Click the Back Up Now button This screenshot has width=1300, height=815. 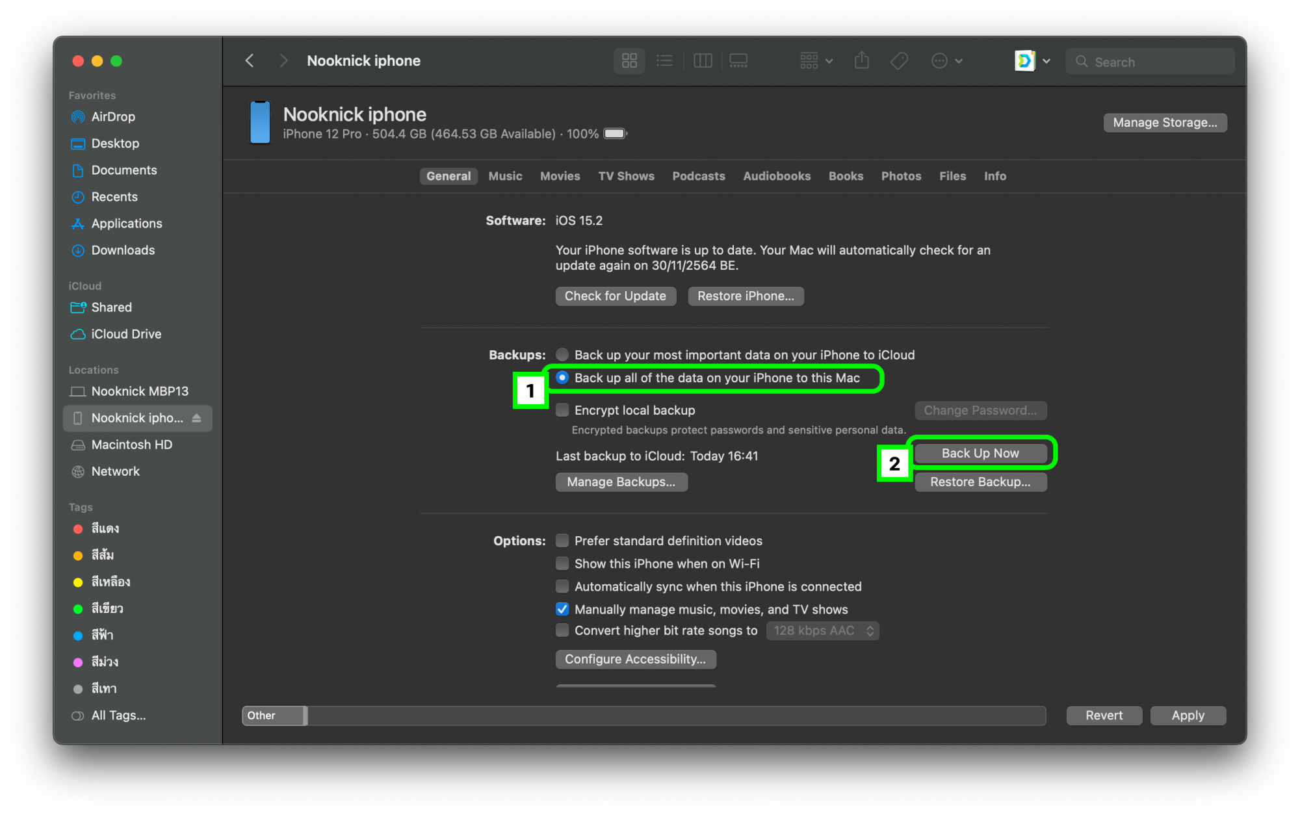[980, 453]
